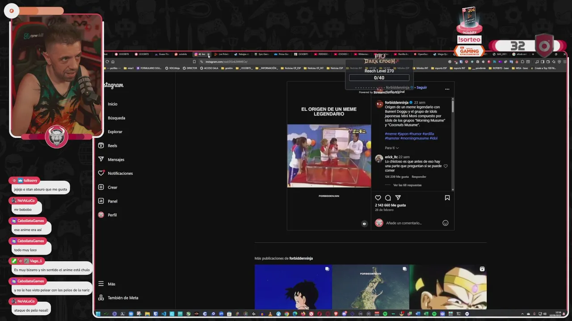572x321 pixels.
Task: Open the FORMULARIO SOLI... bookmark
Action: coord(148,68)
